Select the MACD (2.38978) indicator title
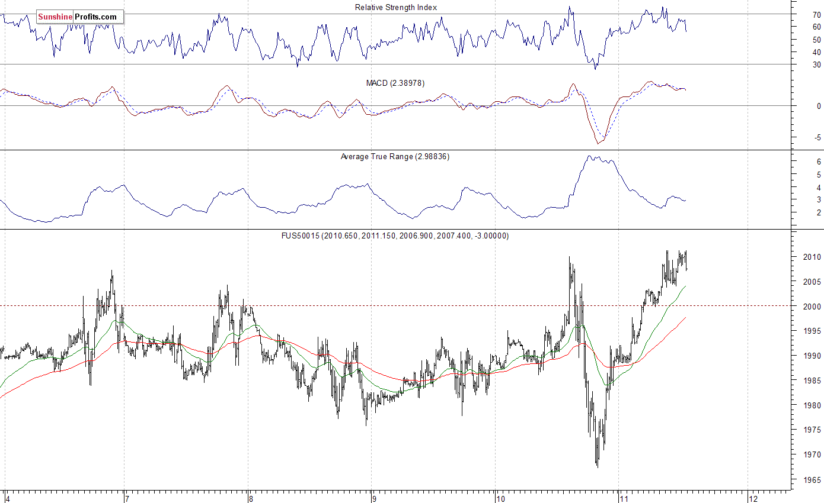This screenshot has width=824, height=503. click(x=395, y=83)
